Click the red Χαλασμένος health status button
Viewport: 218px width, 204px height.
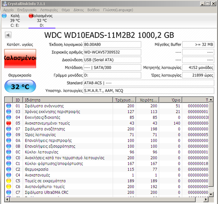point(20,58)
